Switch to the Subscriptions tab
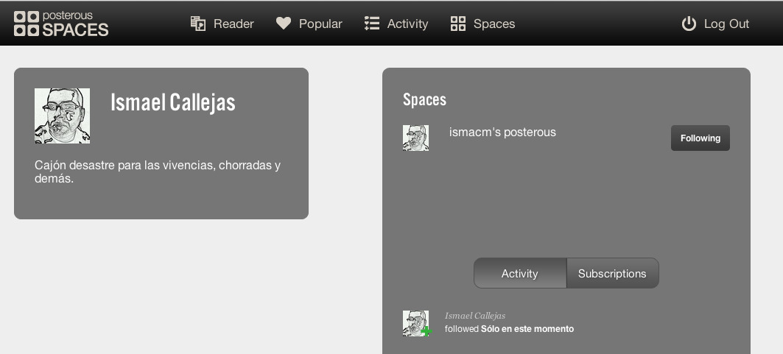 click(612, 274)
